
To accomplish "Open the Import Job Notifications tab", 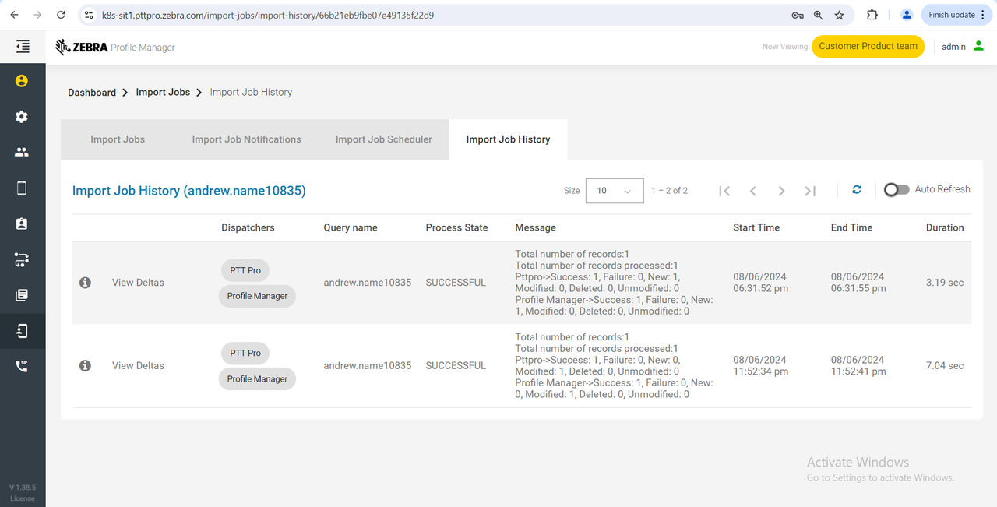I will tap(246, 139).
